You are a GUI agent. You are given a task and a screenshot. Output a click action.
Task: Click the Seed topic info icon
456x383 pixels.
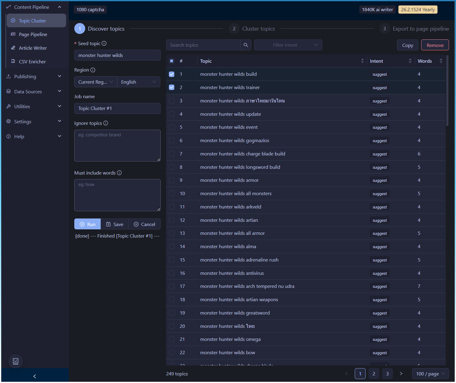104,43
